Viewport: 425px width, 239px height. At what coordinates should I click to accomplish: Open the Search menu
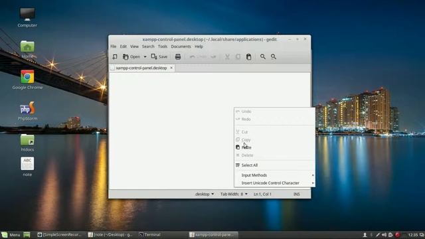148,46
